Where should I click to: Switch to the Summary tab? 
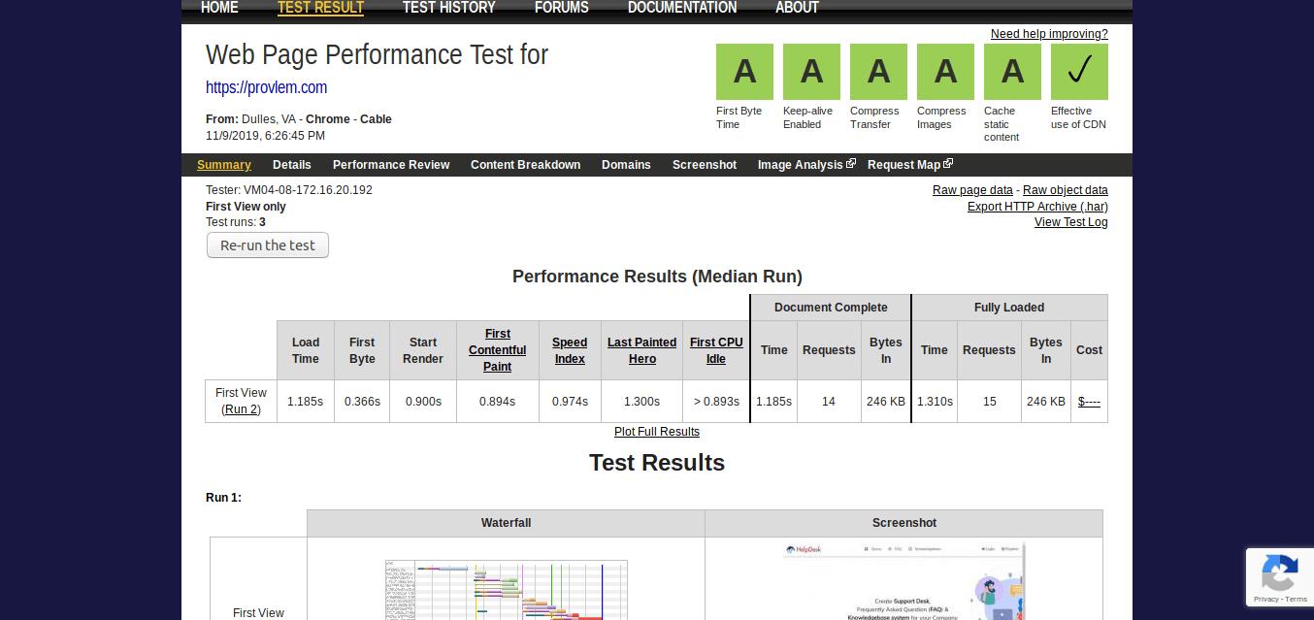click(224, 165)
